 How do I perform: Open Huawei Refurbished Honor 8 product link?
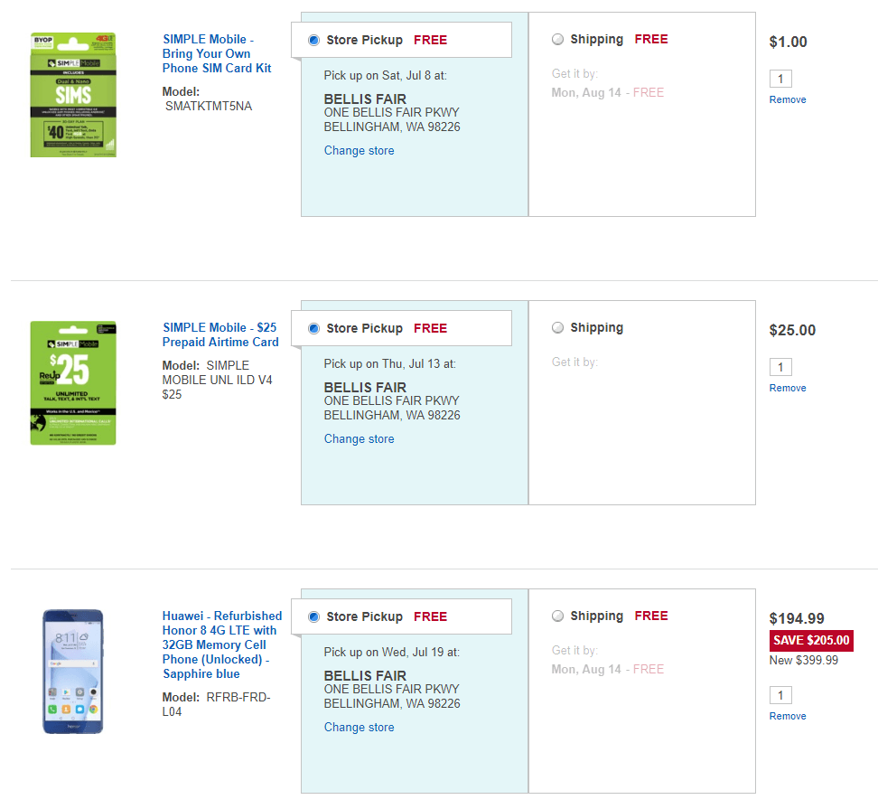[222, 644]
